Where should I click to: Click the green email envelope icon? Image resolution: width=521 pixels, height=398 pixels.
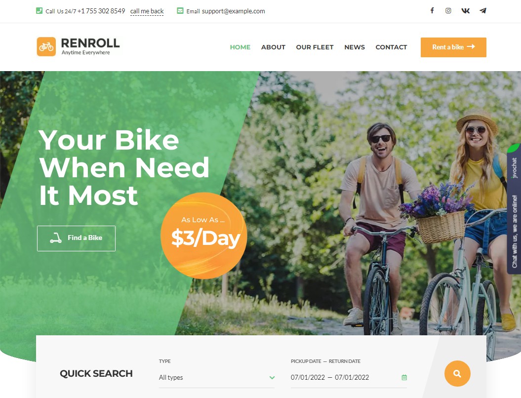pos(180,11)
